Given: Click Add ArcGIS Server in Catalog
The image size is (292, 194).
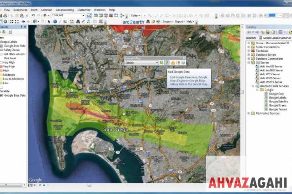Looking at the screenshot, I should pos(271,67).
